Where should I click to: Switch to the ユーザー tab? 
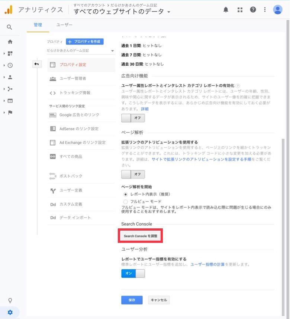pos(64,25)
